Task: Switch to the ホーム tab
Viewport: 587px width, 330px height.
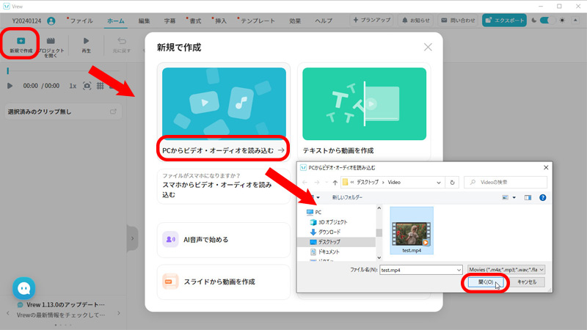Action: coord(116,21)
